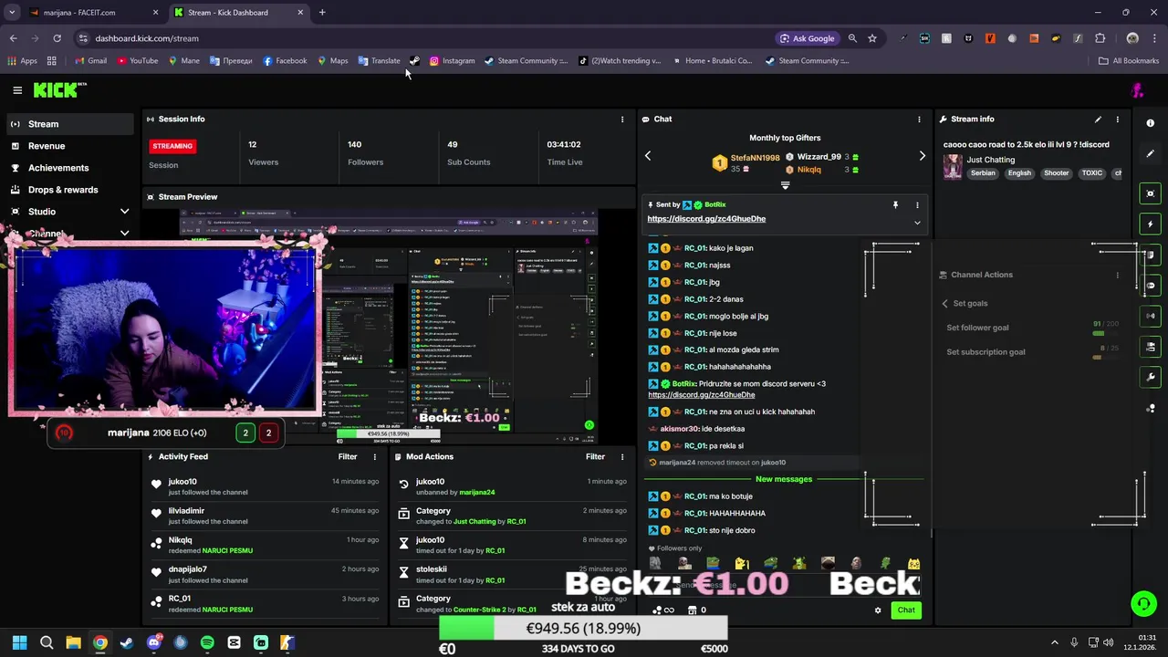Toggle the chat bubble widget icon on the right rail
Image resolution: width=1168 pixels, height=657 pixels.
[x=1151, y=286]
